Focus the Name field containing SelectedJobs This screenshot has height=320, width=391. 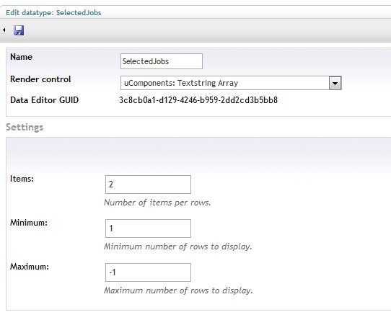162,61
